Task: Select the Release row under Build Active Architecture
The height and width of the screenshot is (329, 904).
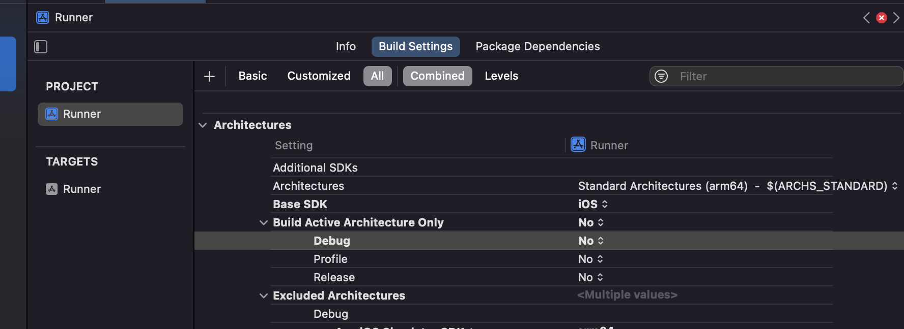Action: click(552, 277)
